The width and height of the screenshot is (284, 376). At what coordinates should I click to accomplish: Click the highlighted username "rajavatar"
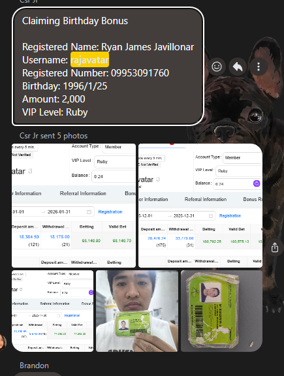pyautogui.click(x=89, y=59)
